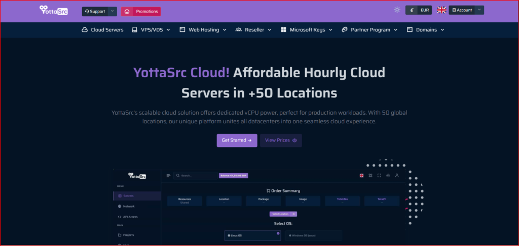Click the UK flag language icon
519x246 pixels.
point(441,10)
